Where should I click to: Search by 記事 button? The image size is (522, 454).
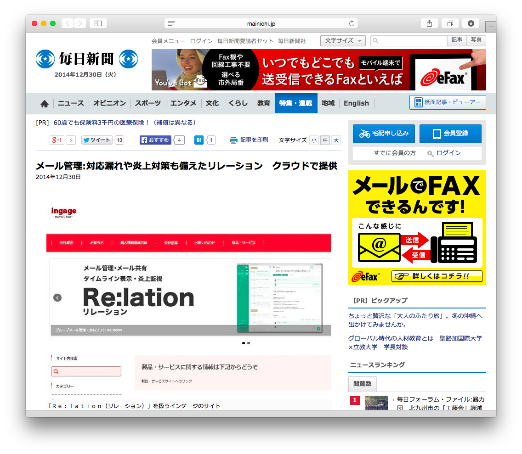click(457, 40)
